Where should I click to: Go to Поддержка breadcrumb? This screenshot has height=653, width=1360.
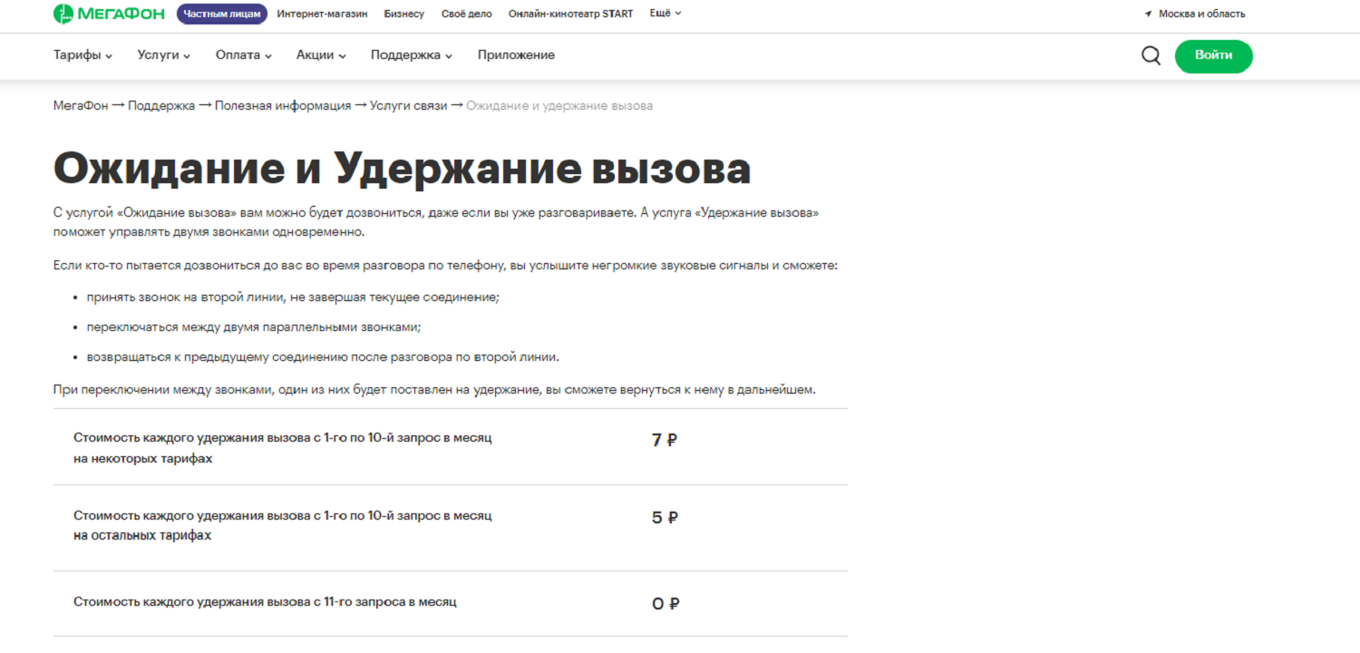tap(161, 106)
